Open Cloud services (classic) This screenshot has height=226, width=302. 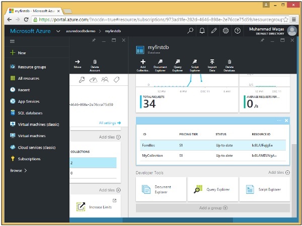click(33, 147)
